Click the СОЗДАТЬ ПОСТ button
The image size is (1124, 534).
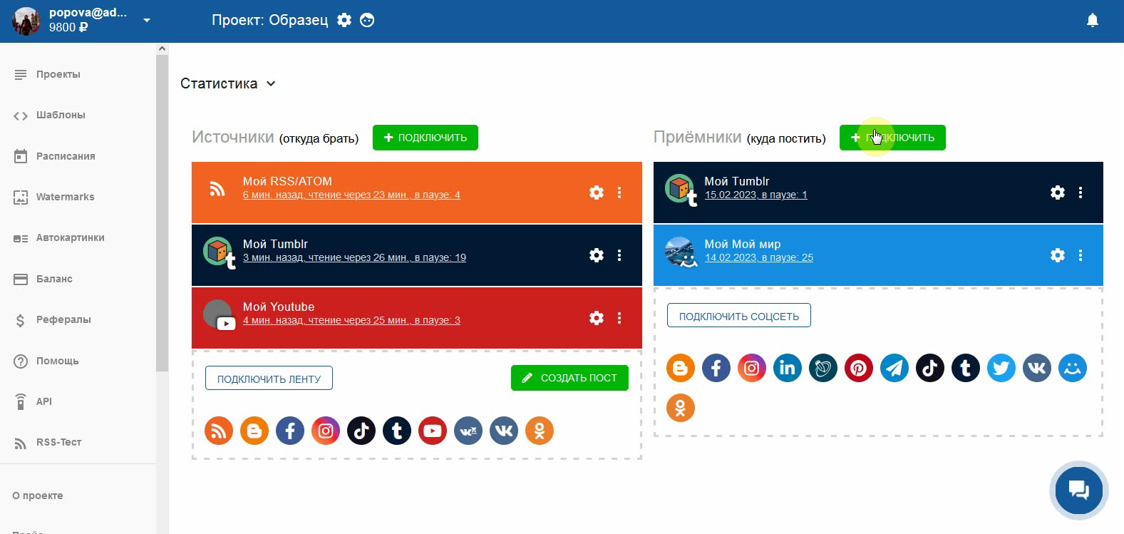pos(569,378)
